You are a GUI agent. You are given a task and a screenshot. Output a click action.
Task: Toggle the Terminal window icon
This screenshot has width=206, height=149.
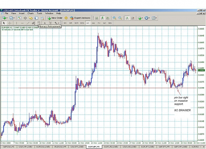click(x=36, y=18)
